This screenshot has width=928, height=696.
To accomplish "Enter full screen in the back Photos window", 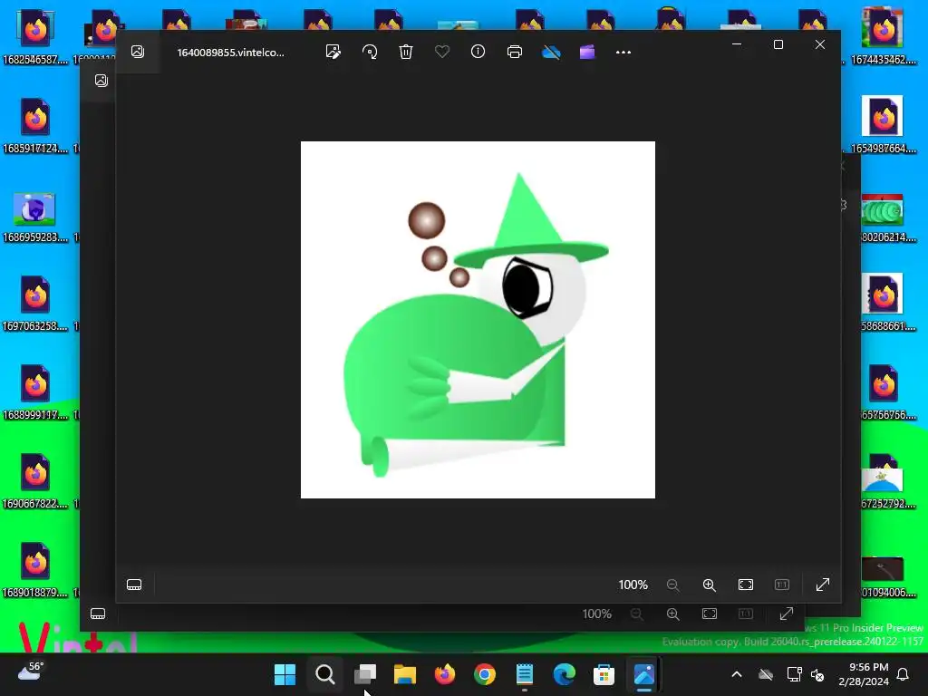I will click(787, 614).
